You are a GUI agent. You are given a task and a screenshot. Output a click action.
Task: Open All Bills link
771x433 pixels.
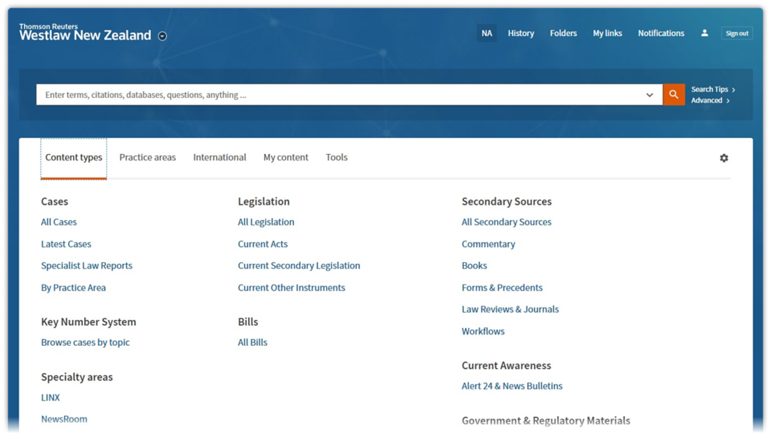click(252, 342)
